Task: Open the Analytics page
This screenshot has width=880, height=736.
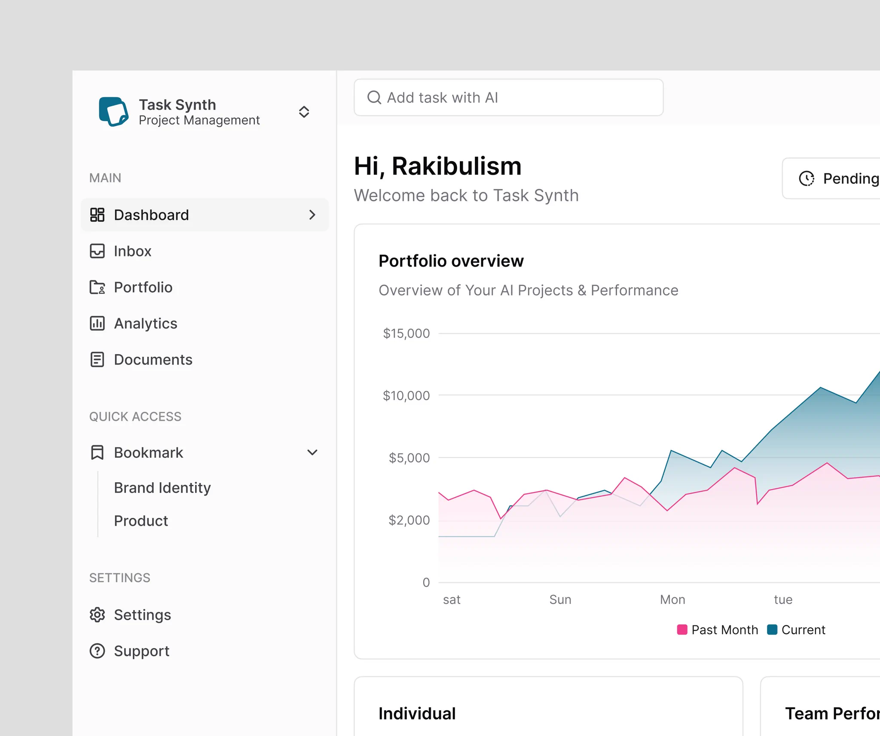Action: point(205,323)
